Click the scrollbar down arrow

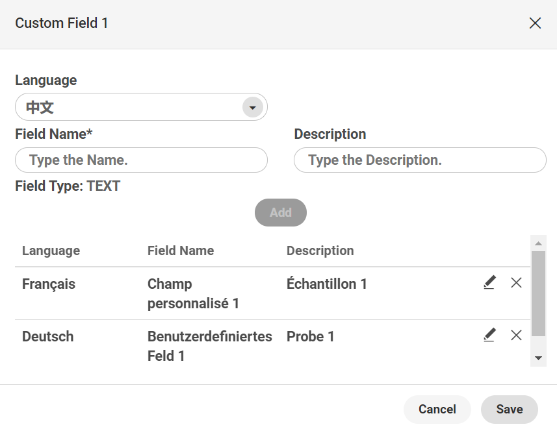coord(538,358)
